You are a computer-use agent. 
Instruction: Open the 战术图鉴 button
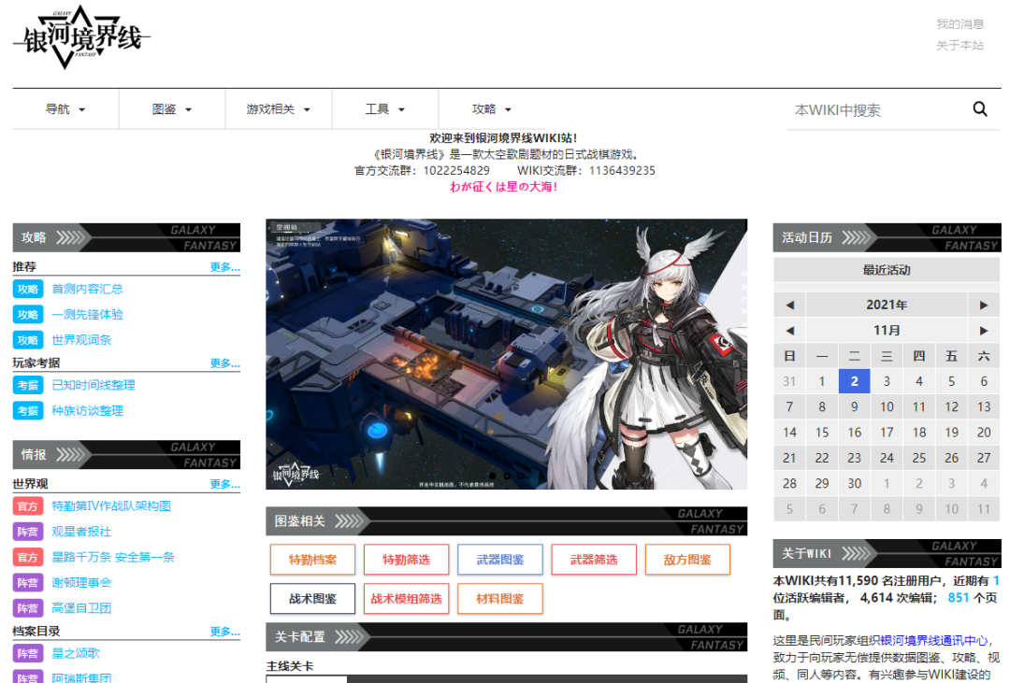312,599
